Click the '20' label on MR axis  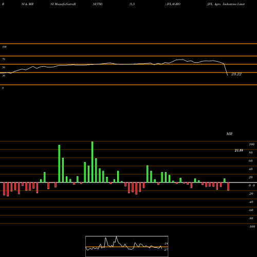tap(251, 177)
